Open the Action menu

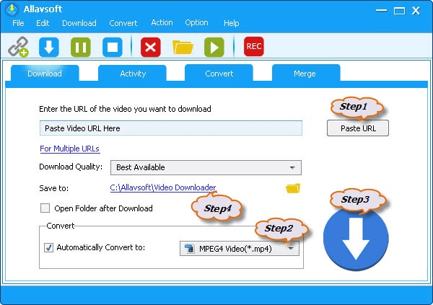pyautogui.click(x=162, y=22)
